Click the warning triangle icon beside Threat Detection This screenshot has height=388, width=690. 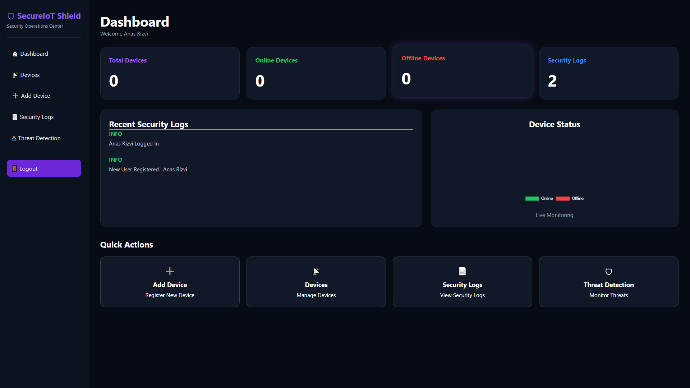click(14, 138)
